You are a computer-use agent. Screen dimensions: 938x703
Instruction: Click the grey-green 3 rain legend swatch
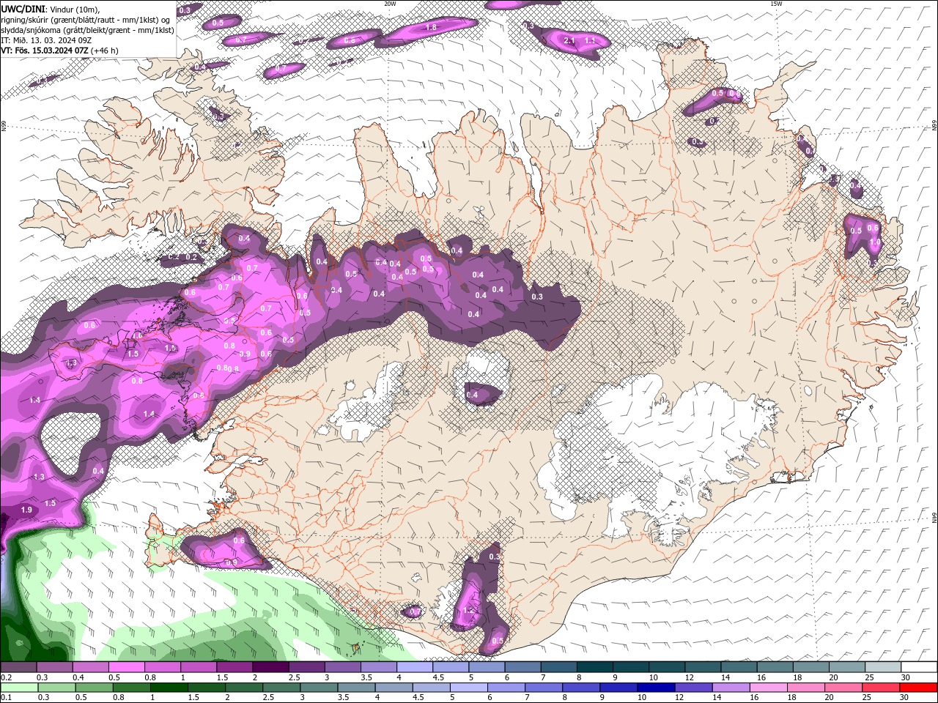click(319, 688)
